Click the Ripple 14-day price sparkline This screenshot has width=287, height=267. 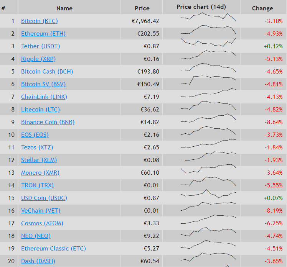pyautogui.click(x=208, y=55)
